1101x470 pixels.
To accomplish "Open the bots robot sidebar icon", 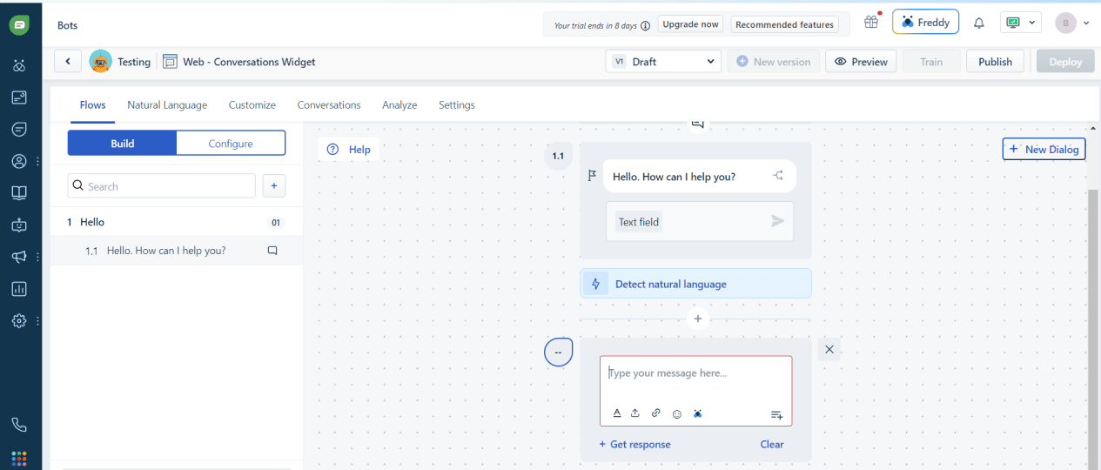I will coord(19,225).
